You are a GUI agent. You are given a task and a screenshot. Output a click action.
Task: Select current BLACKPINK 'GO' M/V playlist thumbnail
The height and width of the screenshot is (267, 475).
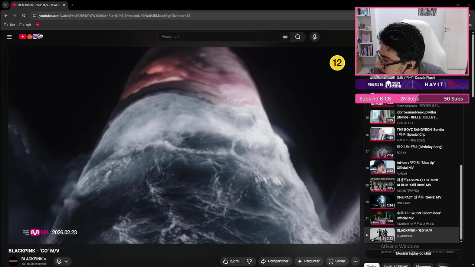[x=382, y=235]
